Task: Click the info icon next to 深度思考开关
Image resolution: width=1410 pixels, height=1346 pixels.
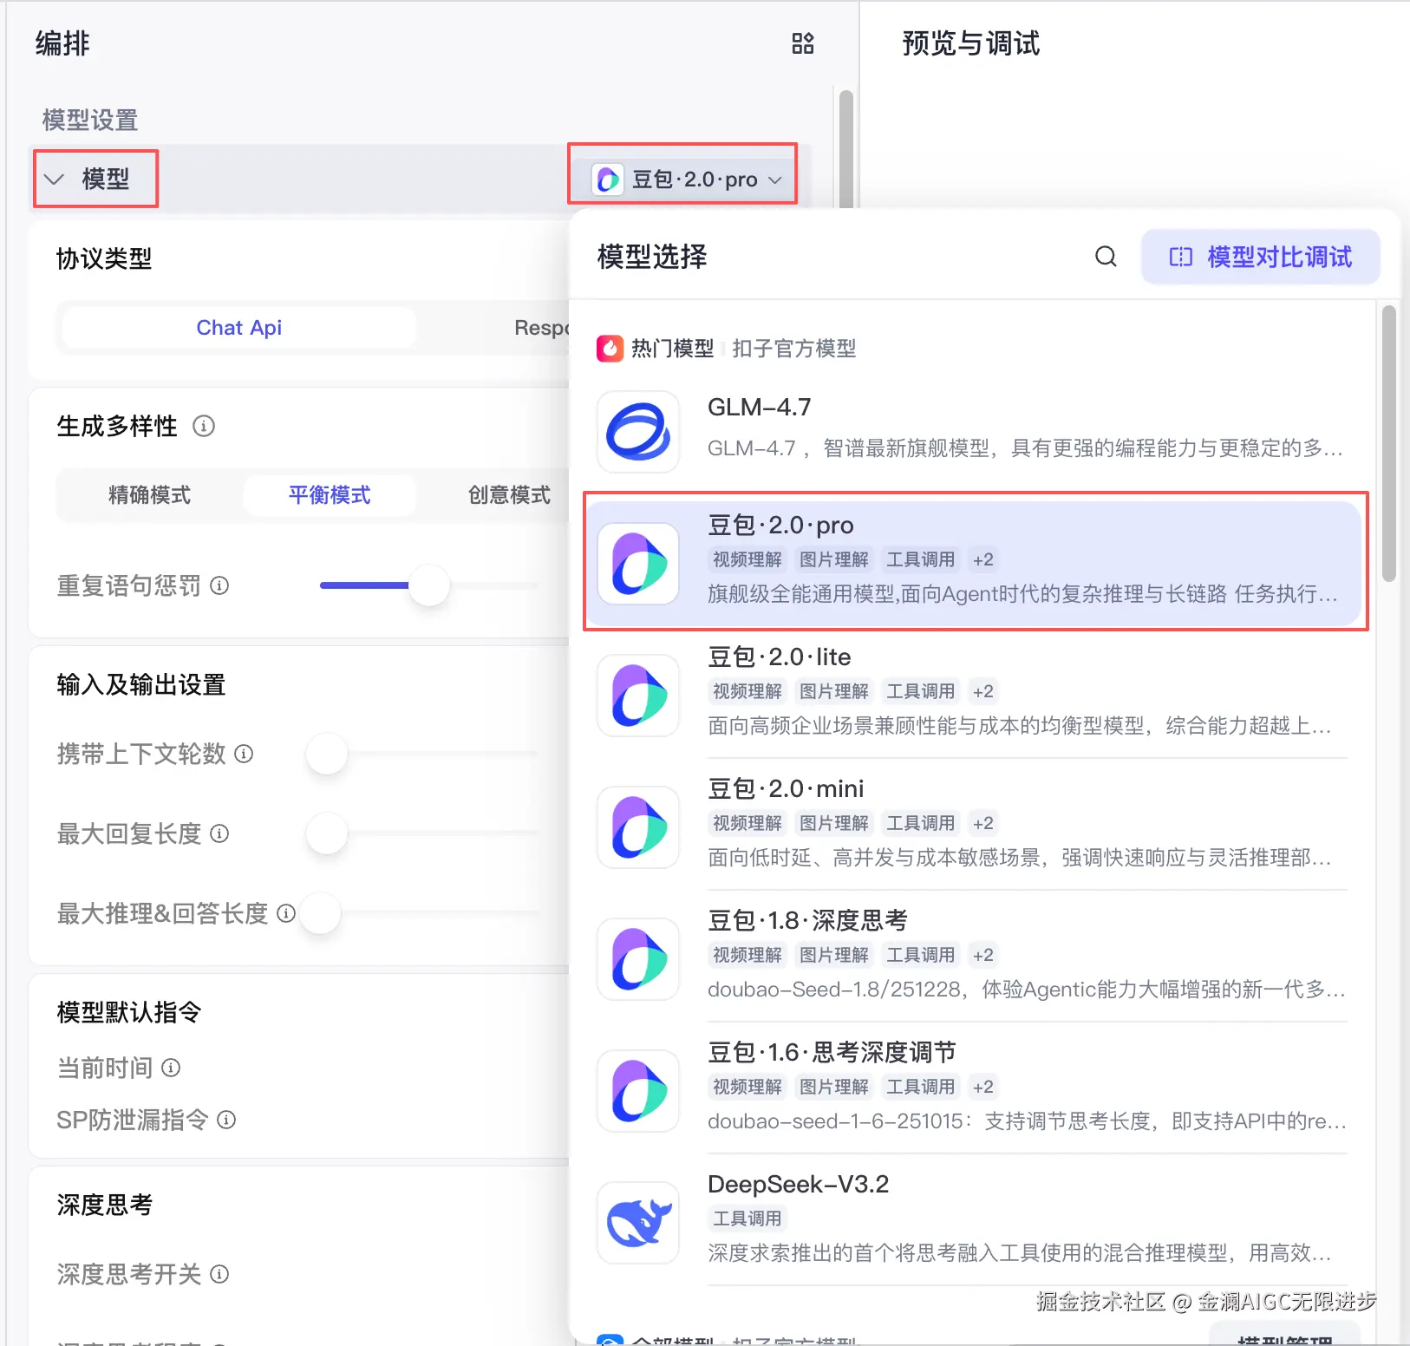Action: coord(220,1274)
